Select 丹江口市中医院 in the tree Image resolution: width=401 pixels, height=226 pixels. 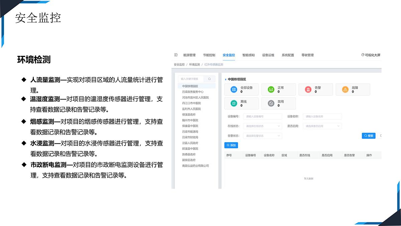[x=191, y=103]
